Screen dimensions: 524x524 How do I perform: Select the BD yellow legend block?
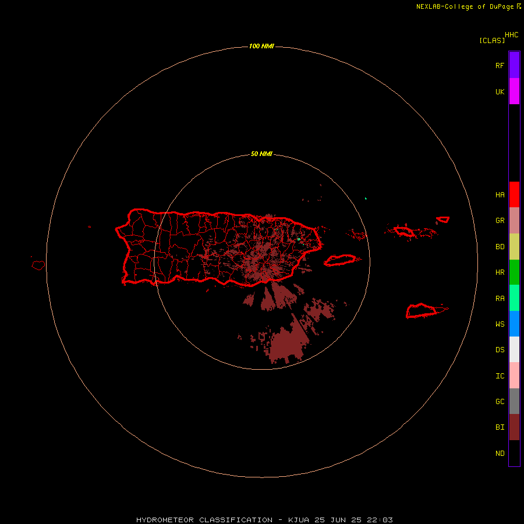tap(514, 246)
